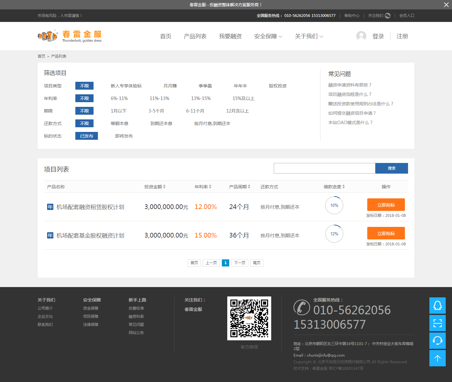Screen dimensions: 452x382
Task: Select the 月月赚 project type filter
Action: pos(170,86)
